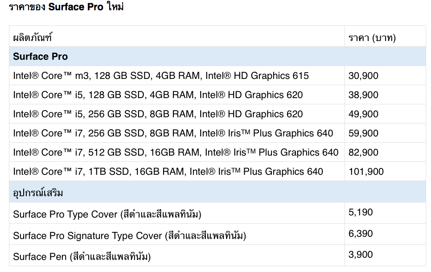
Task: Select the 'ราคา (บาท)' column header
Action: tap(372, 37)
